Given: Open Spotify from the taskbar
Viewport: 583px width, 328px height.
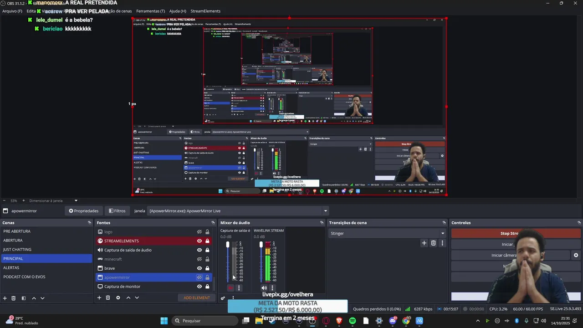Looking at the screenshot, I should pos(353,321).
